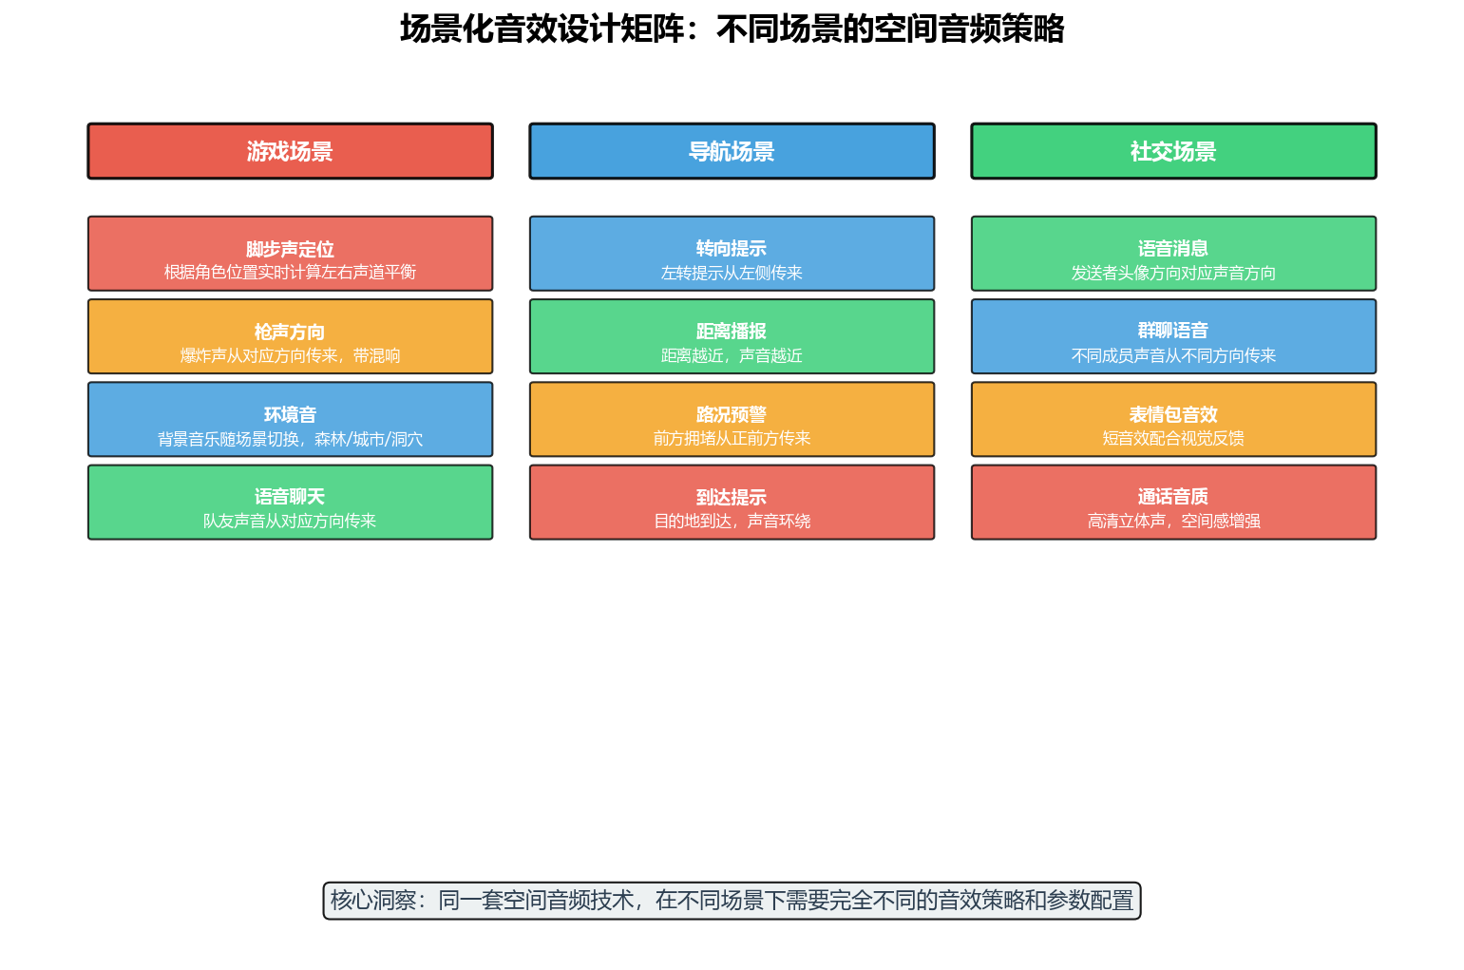Select the 到达提示 card

(x=732, y=503)
